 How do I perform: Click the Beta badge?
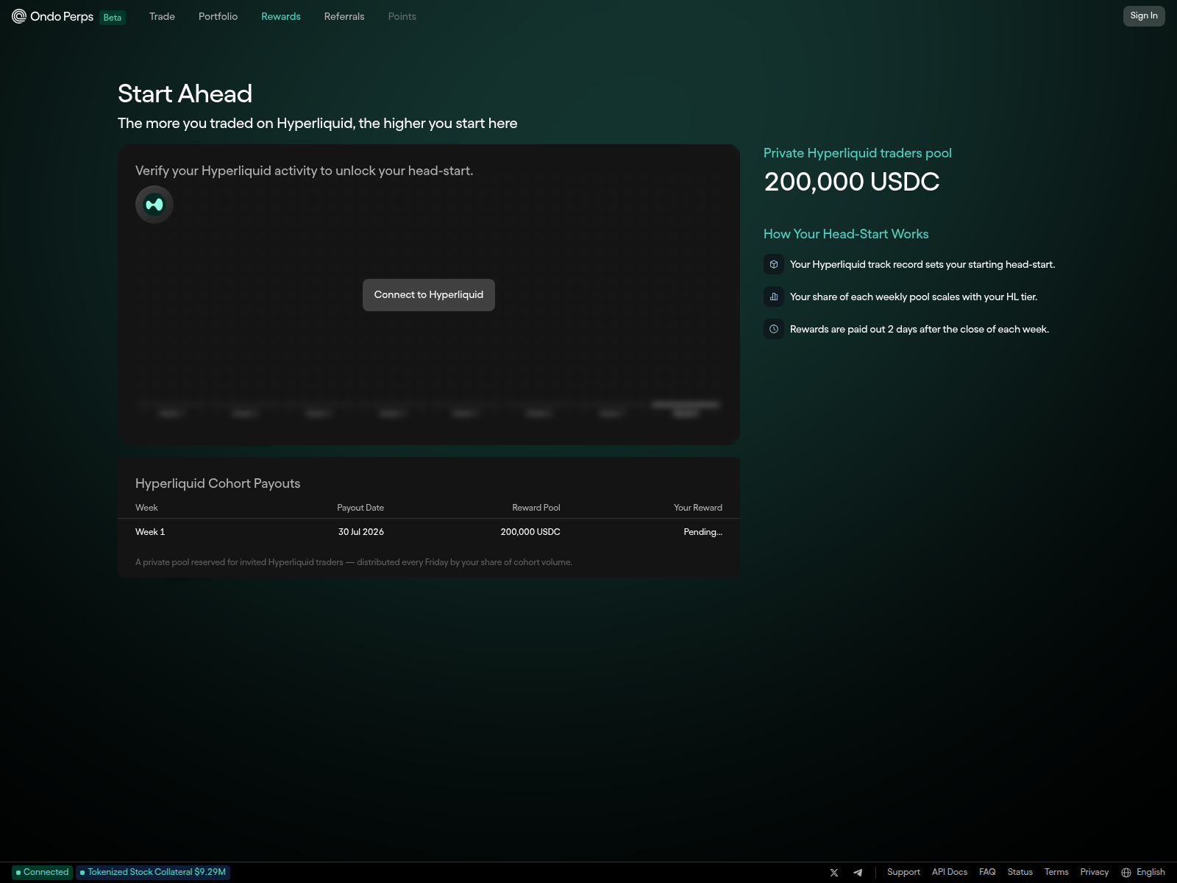113,17
